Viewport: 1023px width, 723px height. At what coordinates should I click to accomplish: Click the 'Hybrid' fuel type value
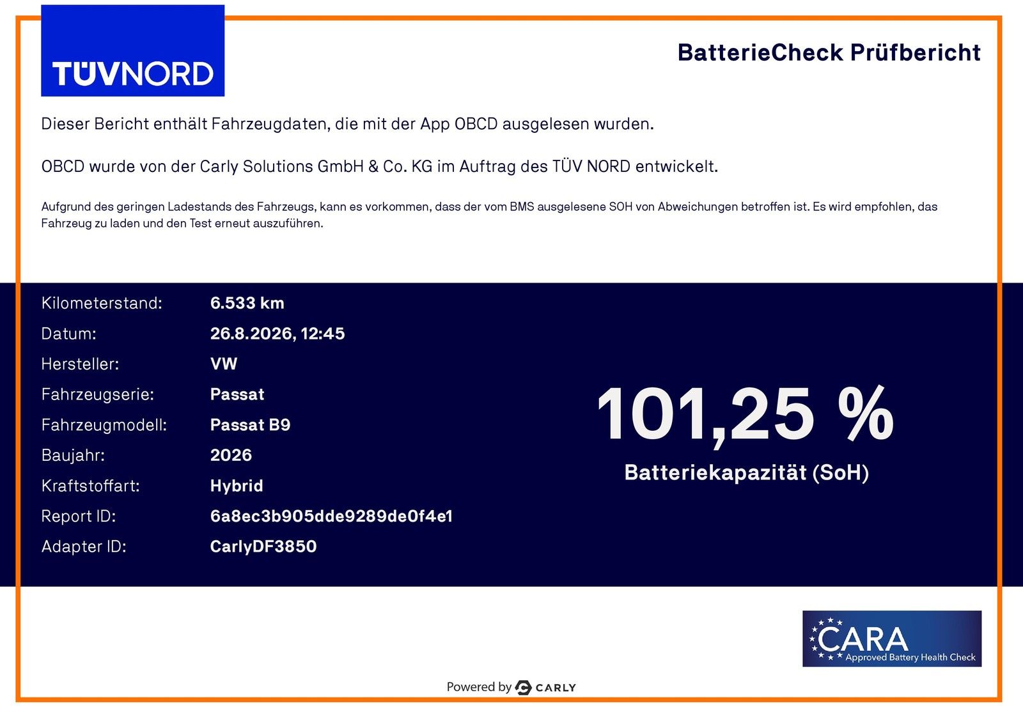[x=237, y=486]
